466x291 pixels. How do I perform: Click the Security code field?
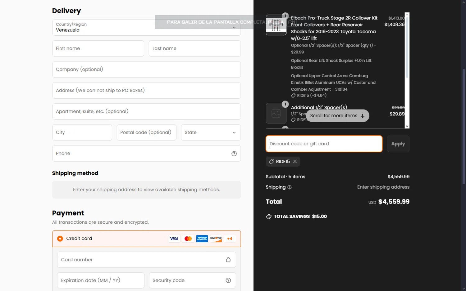tap(192, 280)
